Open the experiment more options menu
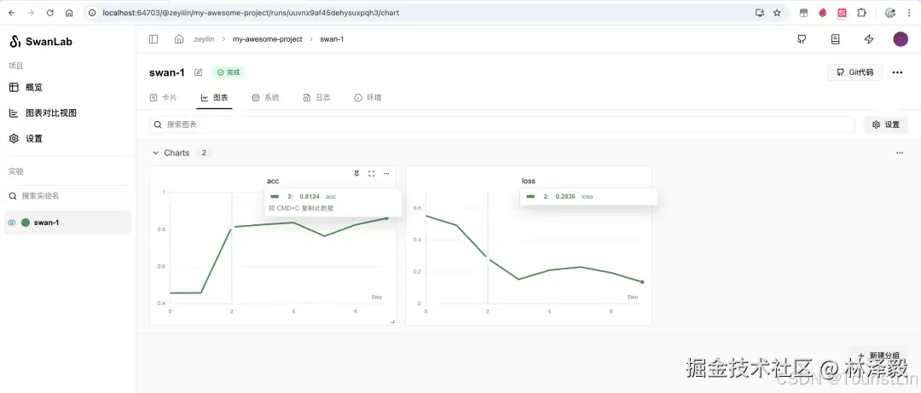This screenshot has width=921, height=393. click(897, 72)
